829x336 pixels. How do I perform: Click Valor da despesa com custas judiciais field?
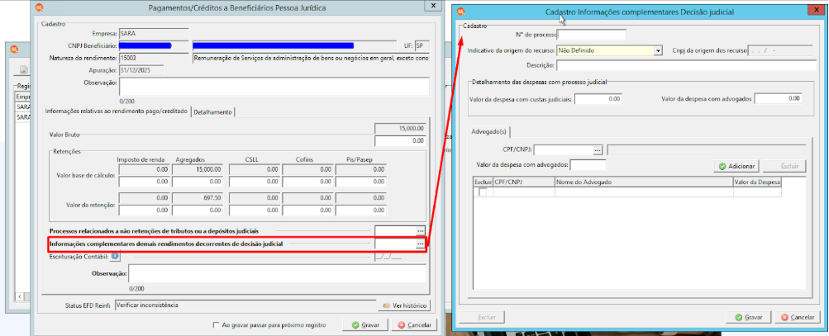pos(598,99)
